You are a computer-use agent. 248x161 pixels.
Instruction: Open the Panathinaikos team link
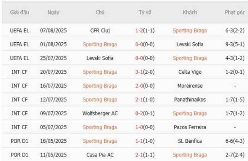click(190, 100)
